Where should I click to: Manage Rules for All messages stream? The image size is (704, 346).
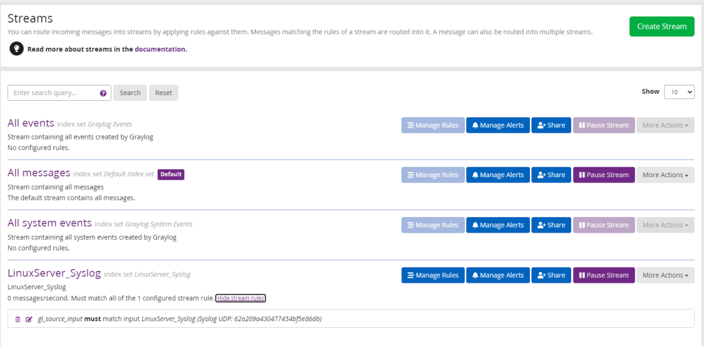(433, 175)
